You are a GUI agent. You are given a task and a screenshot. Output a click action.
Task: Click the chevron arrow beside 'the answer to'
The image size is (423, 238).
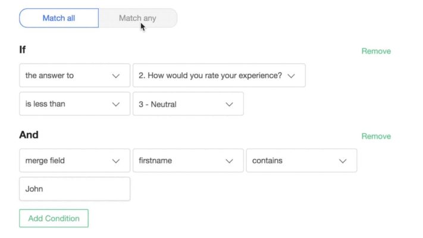(x=116, y=76)
